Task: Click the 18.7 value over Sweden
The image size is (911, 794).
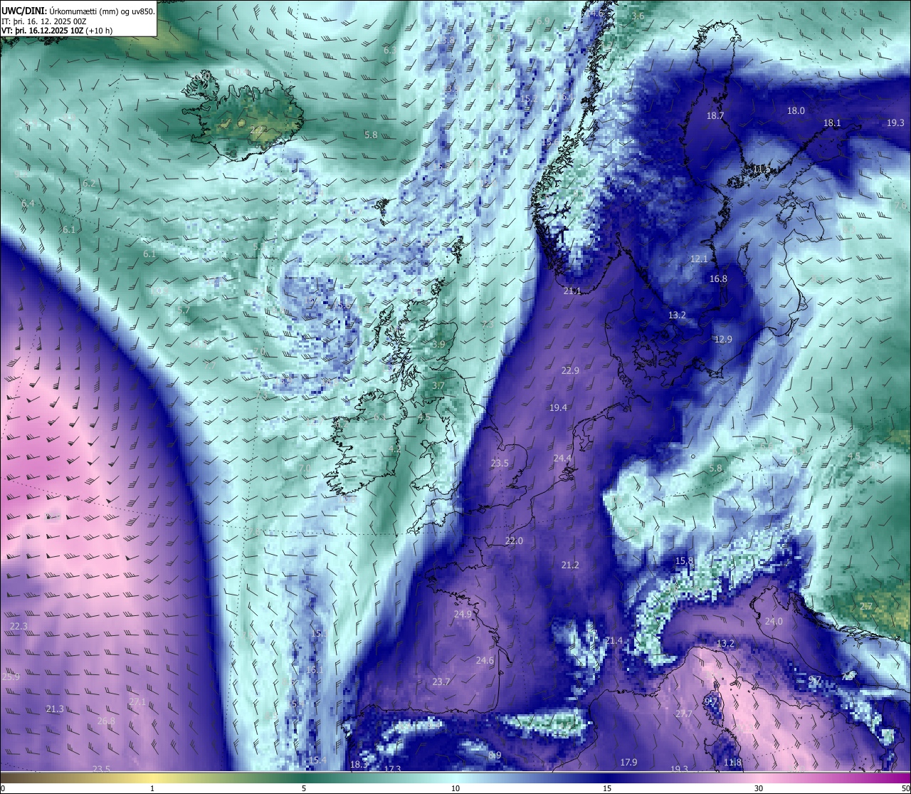Action: pos(715,115)
